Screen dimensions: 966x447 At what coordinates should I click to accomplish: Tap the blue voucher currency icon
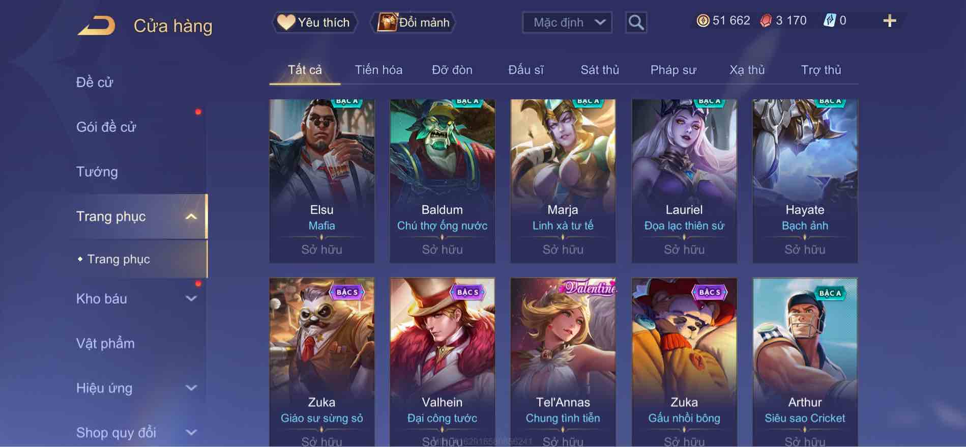click(x=829, y=20)
